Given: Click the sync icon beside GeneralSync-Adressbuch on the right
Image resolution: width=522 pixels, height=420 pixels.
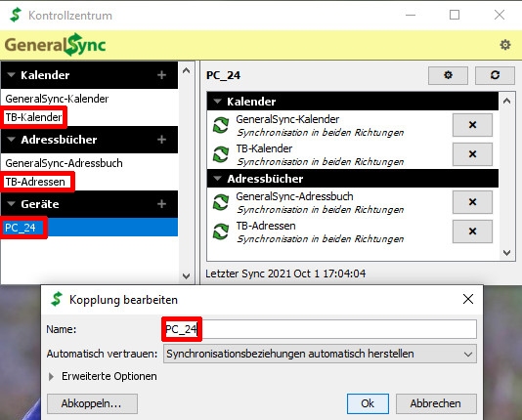Looking at the screenshot, I should (x=221, y=202).
